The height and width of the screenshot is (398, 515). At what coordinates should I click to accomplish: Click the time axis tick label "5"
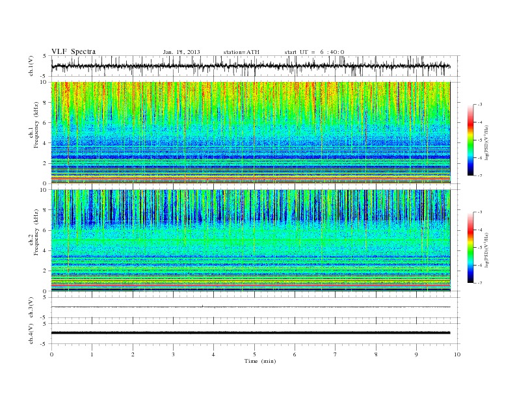[x=254, y=354]
